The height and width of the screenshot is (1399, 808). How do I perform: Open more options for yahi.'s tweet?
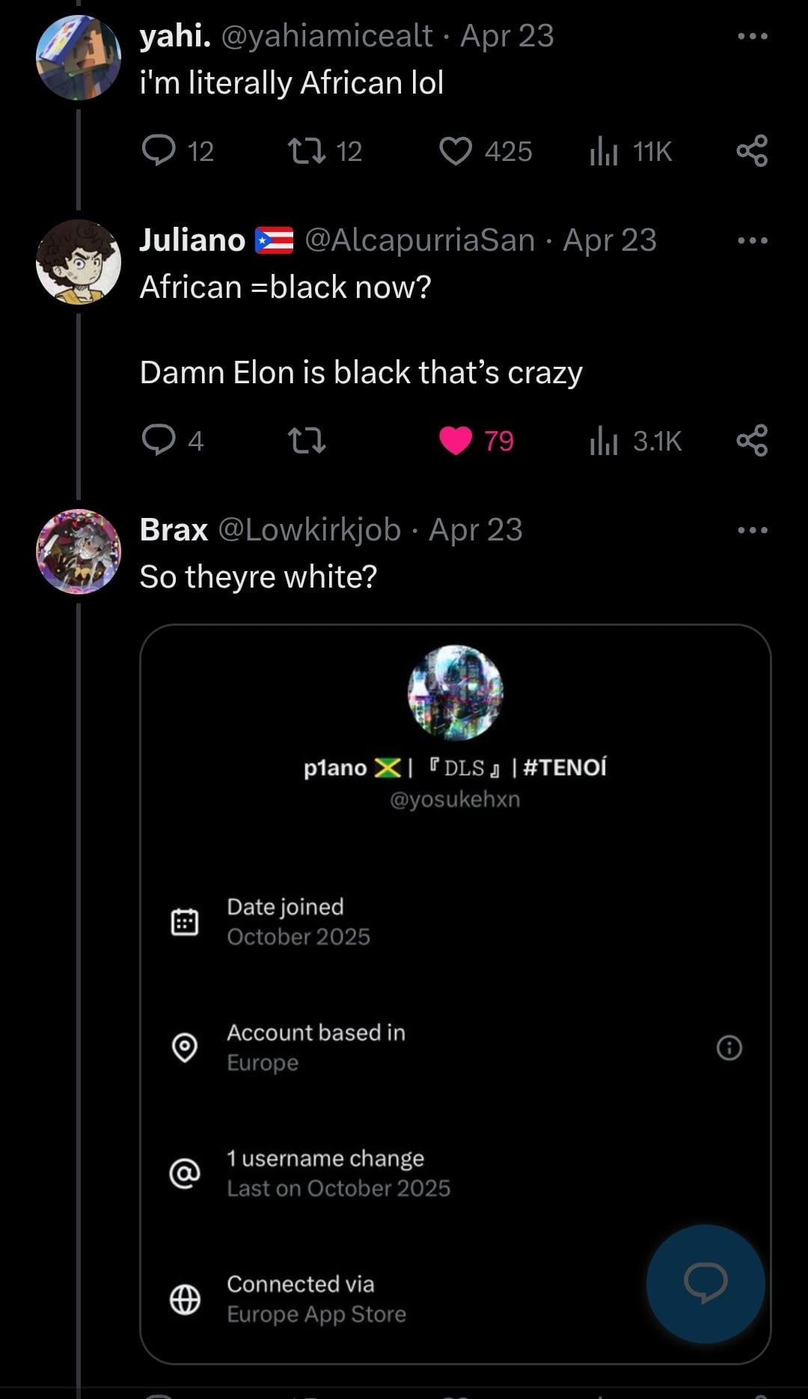click(x=752, y=36)
